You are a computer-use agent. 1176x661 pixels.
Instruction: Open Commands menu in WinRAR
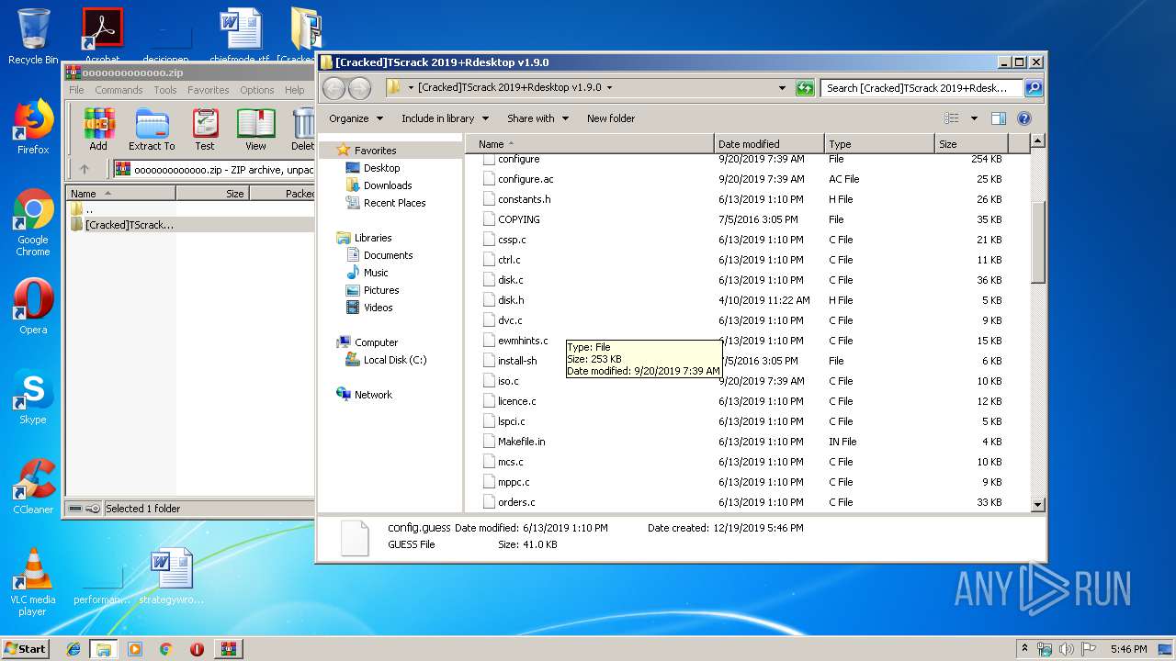119,90
